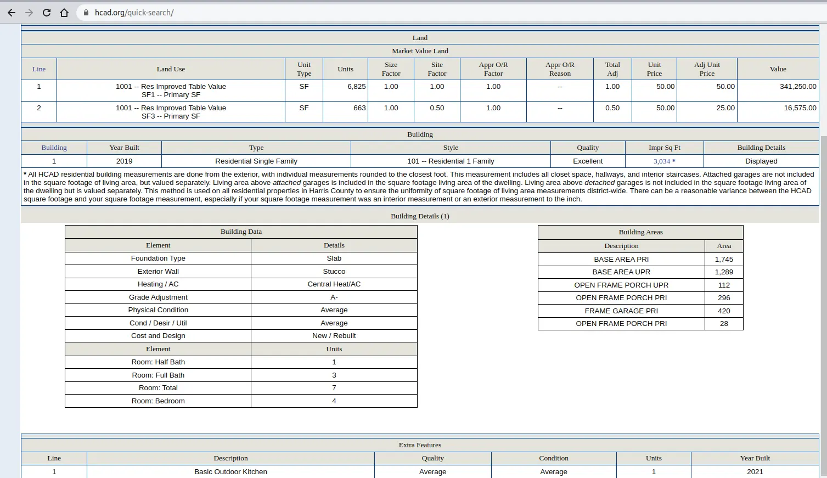The image size is (827, 478).
Task: Click the Displayed building details cell
Action: click(x=761, y=161)
